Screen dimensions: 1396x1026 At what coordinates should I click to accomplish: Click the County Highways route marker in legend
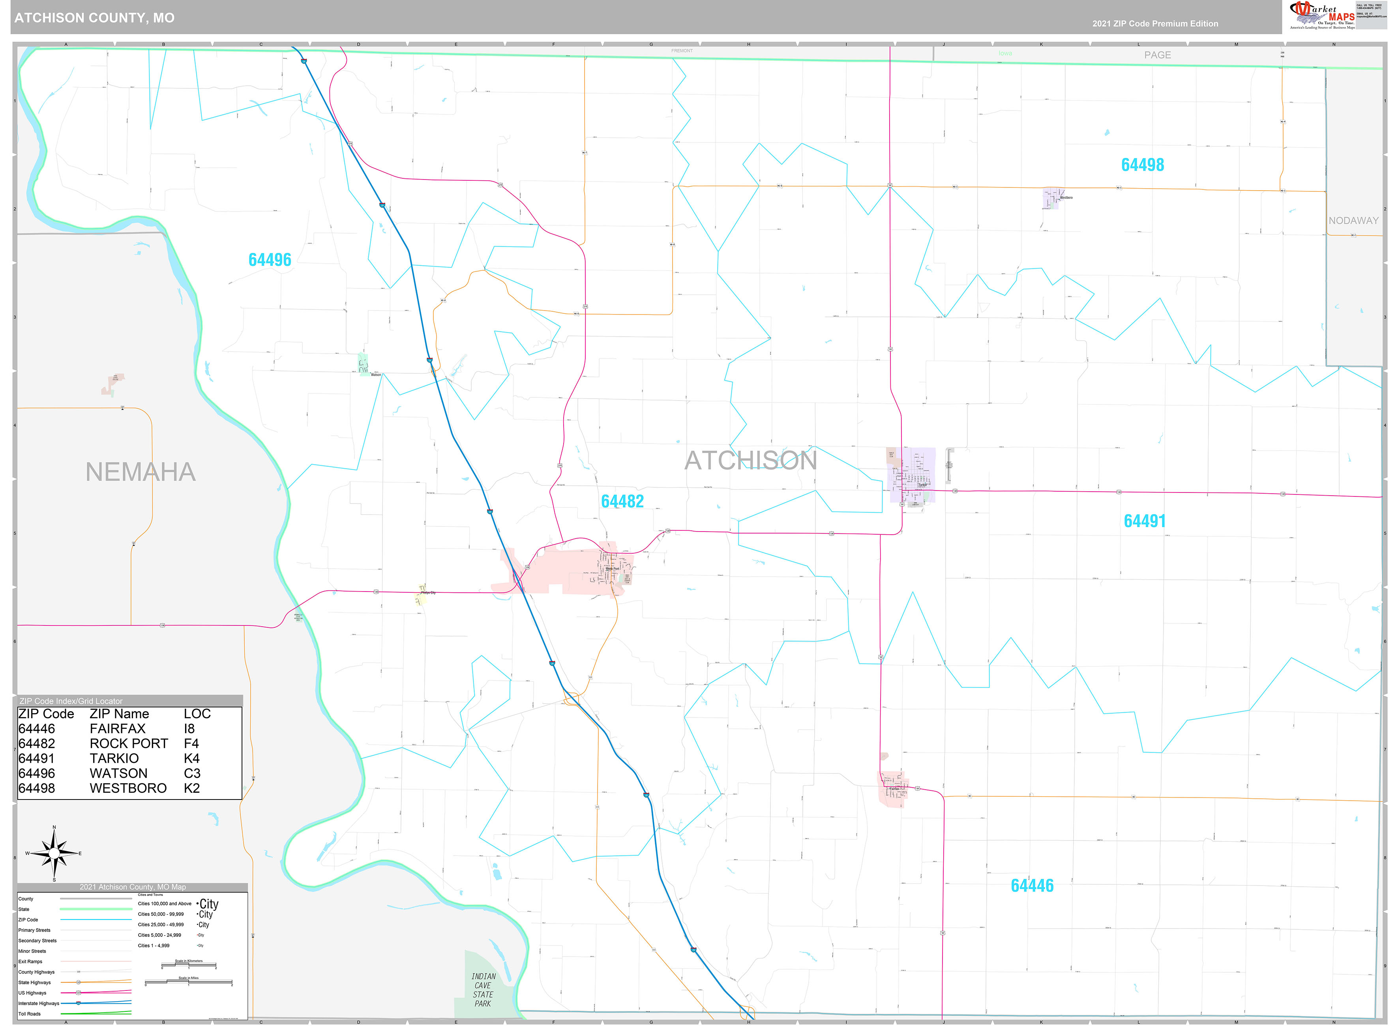coord(79,972)
